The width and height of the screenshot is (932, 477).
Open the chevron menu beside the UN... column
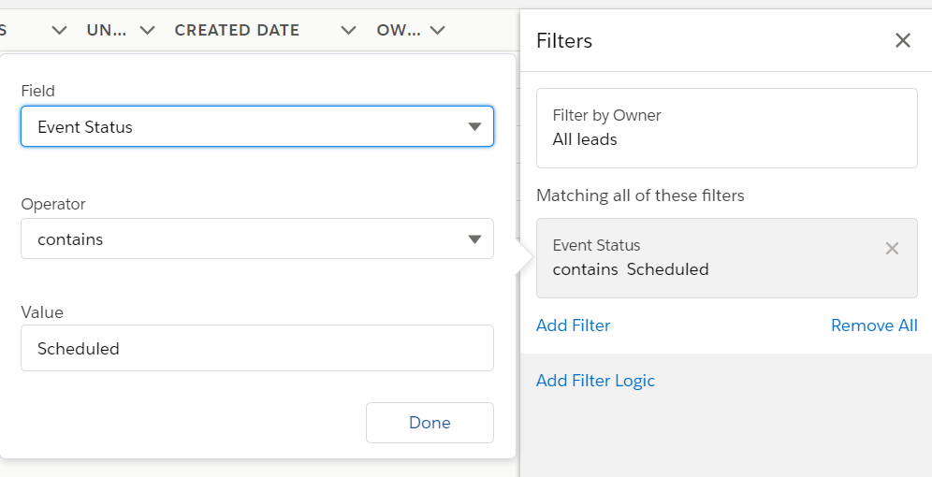147,30
